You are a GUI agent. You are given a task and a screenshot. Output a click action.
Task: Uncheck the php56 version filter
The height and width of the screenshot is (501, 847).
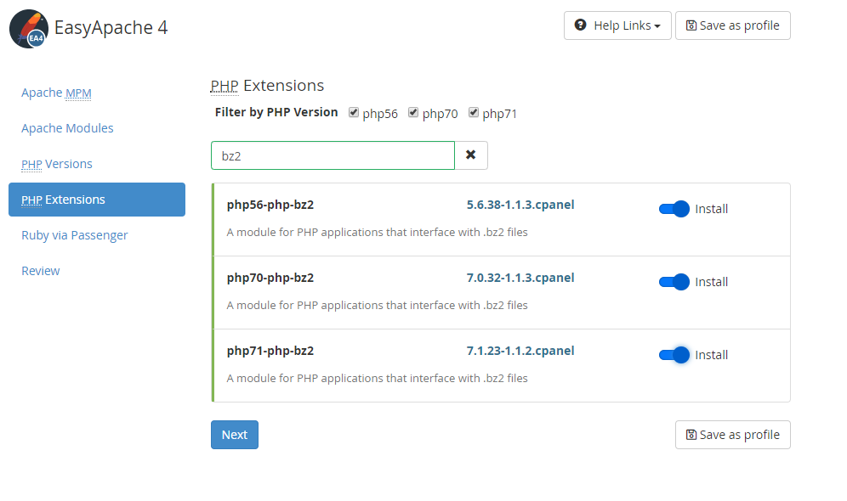click(354, 112)
